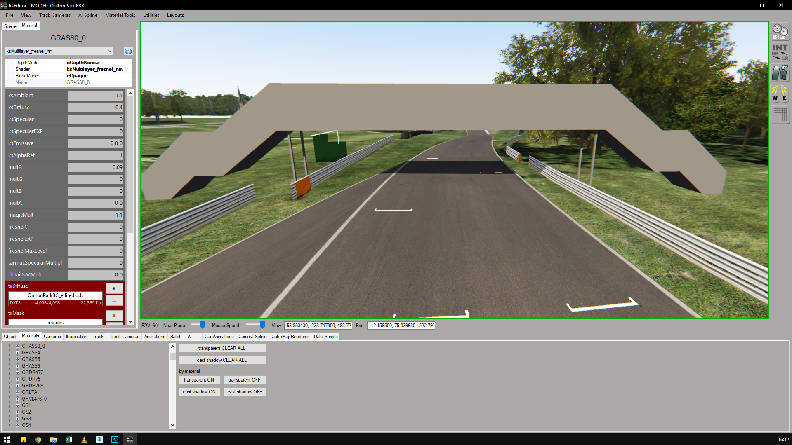Screen dimensions: 792x445
Task: Click the tyre tread damage icon
Action: [780, 73]
